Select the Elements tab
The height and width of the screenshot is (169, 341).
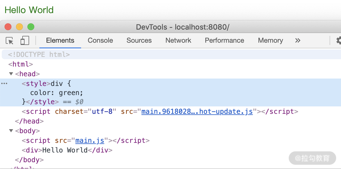coord(60,41)
